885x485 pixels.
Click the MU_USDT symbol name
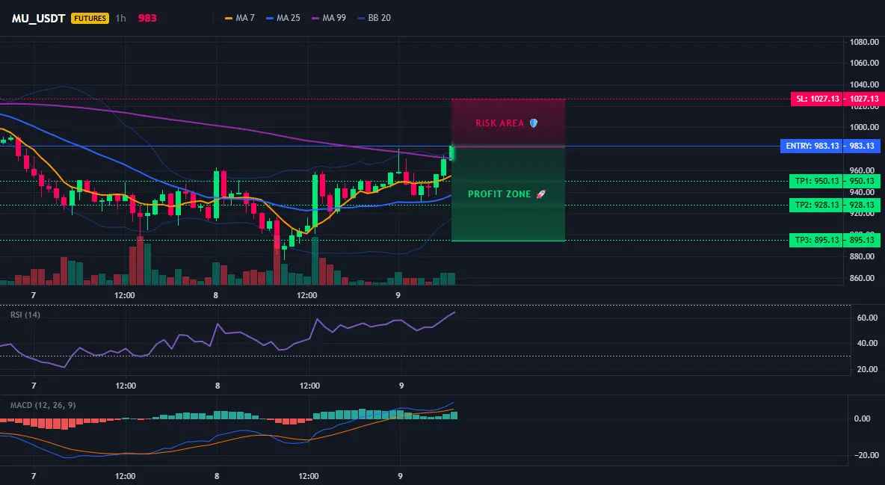tap(39, 18)
